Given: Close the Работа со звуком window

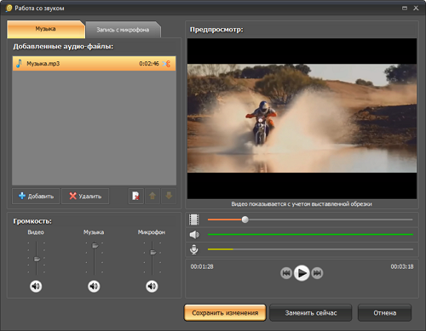Looking at the screenshot, I should click(x=416, y=9).
